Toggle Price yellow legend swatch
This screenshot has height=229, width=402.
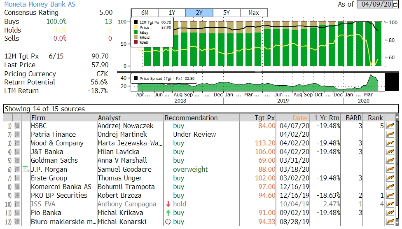(136, 27)
